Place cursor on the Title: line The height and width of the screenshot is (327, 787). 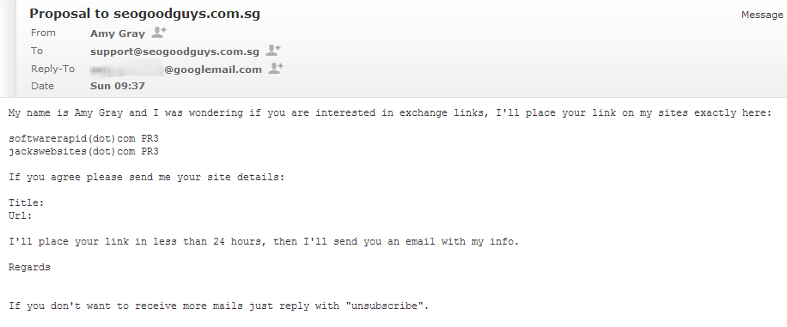coord(27,203)
